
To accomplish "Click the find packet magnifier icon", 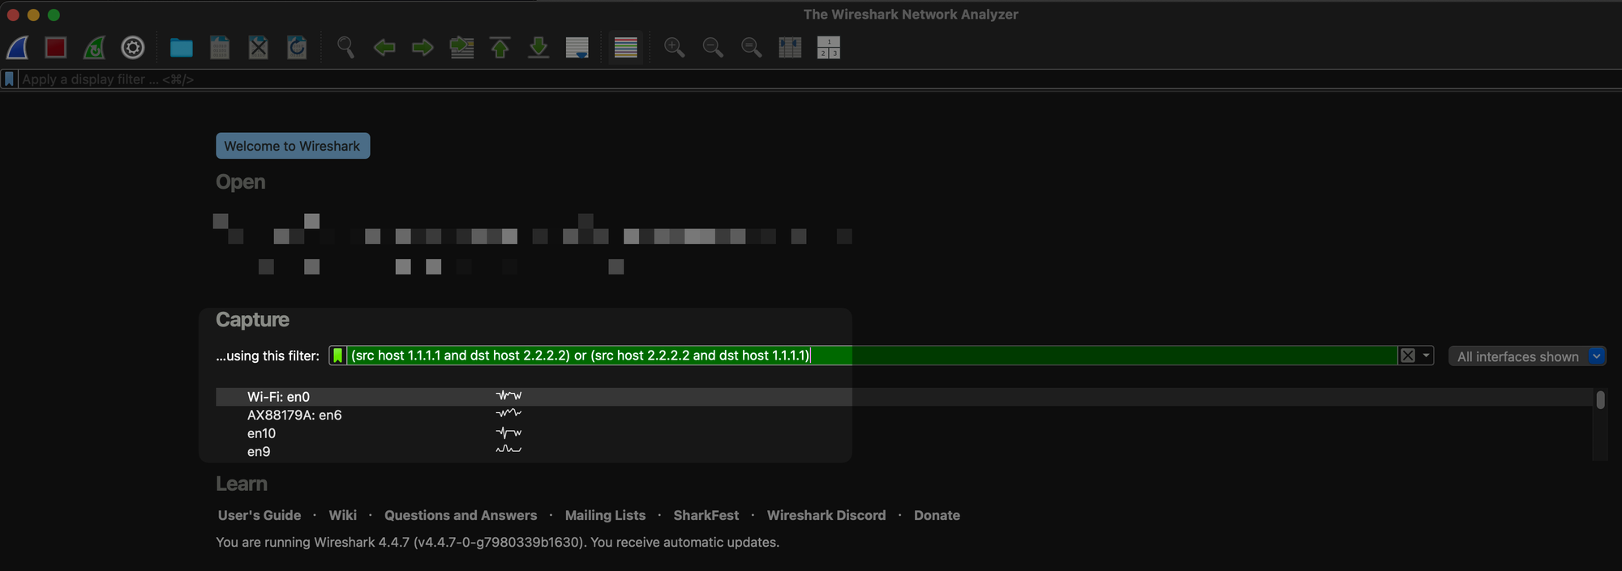I will [x=345, y=48].
